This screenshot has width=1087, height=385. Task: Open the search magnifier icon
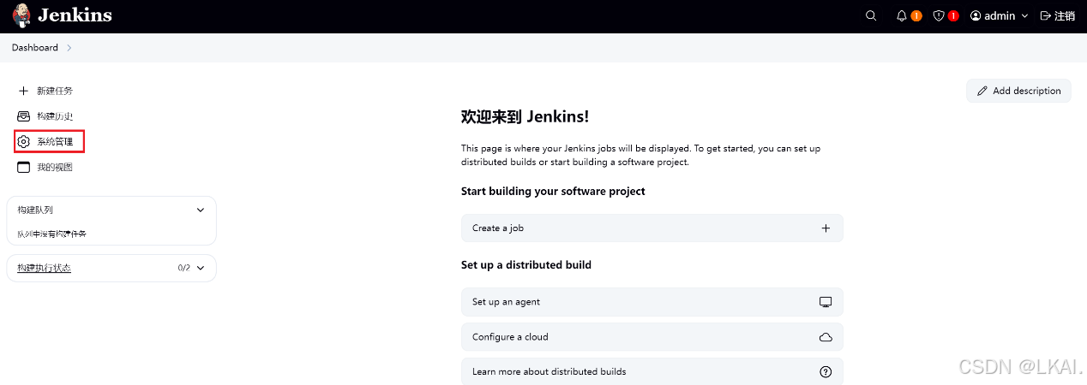[x=871, y=15]
